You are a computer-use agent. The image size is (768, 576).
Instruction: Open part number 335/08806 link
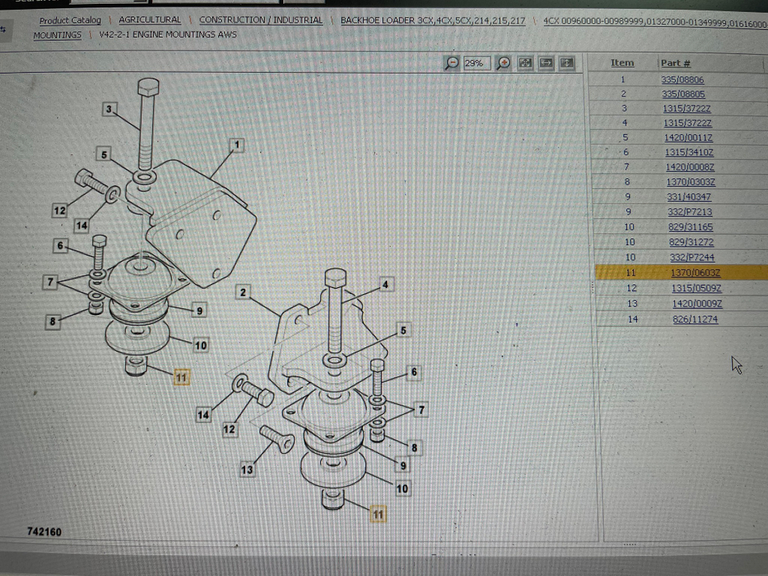coord(683,80)
